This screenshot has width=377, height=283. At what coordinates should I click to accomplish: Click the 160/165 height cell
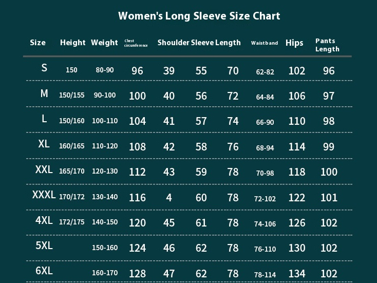71,146
